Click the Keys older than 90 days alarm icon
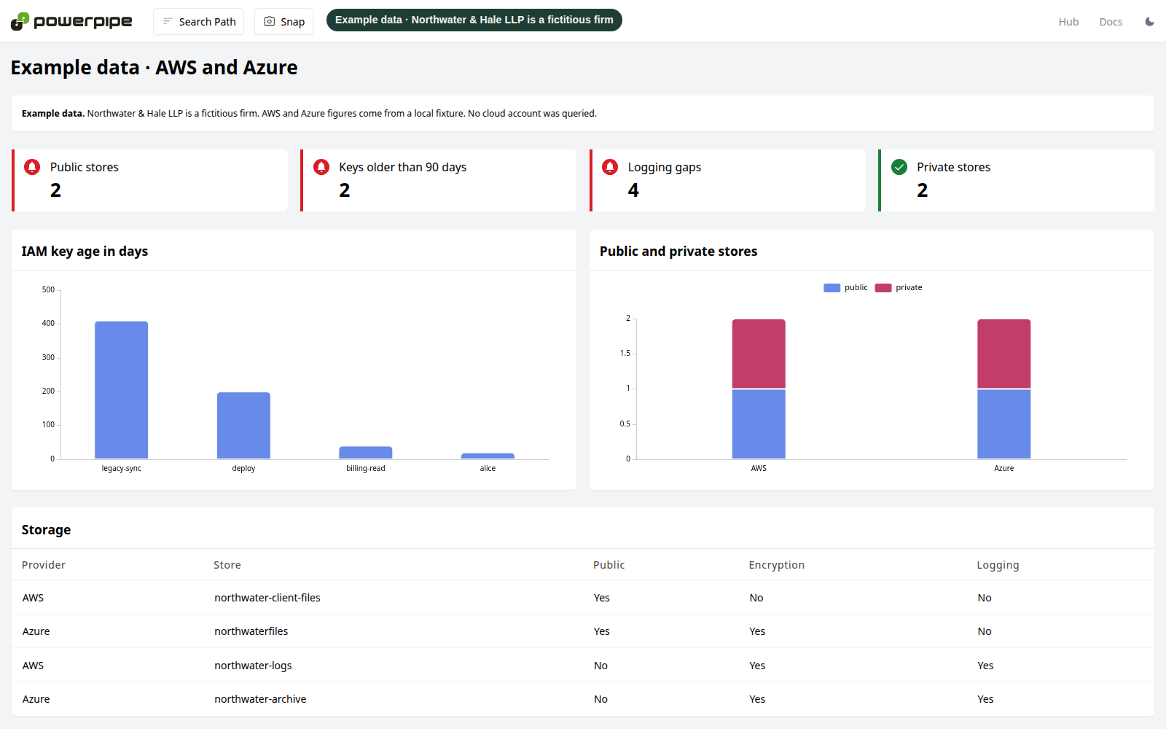1166x729 pixels. pyautogui.click(x=321, y=167)
